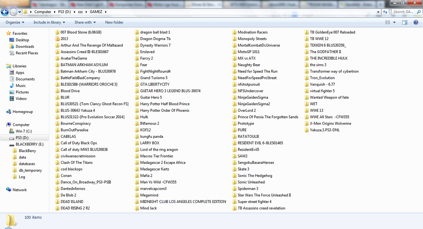Select Win 7 (C:) drive
The height and width of the screenshot is (229, 423).
tap(24, 131)
